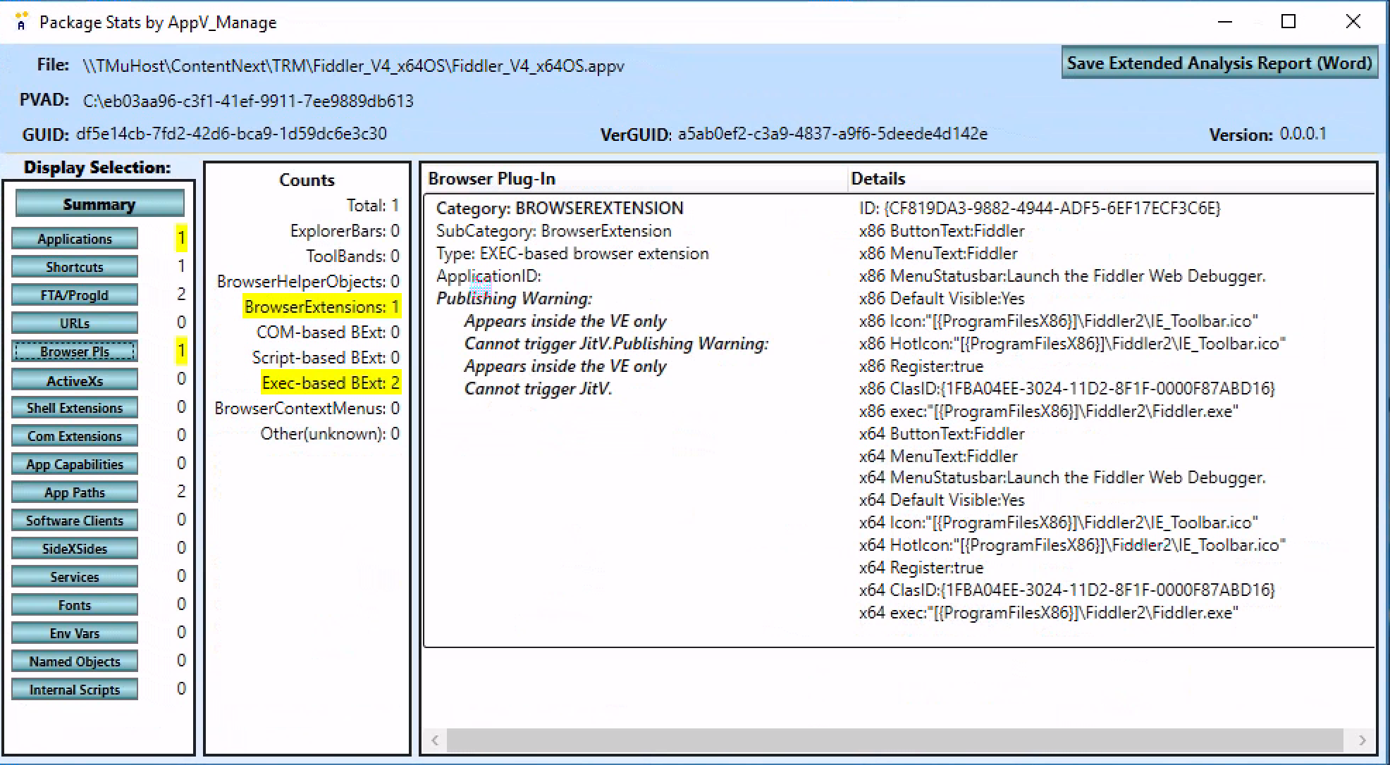The height and width of the screenshot is (765, 1390).
Task: View FTA/ProgId entries
Action: pos(75,295)
